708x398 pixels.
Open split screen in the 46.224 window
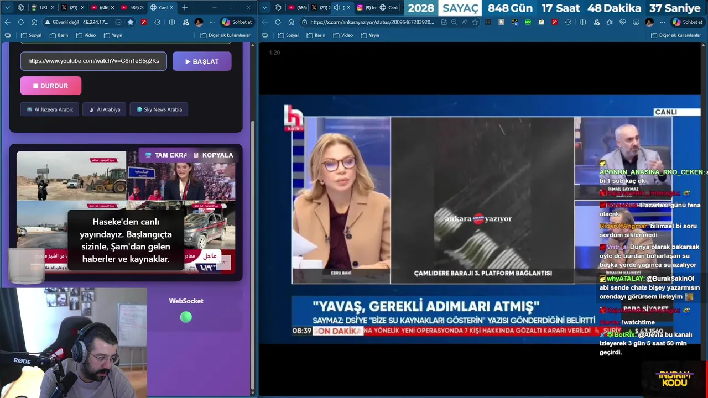(171, 22)
